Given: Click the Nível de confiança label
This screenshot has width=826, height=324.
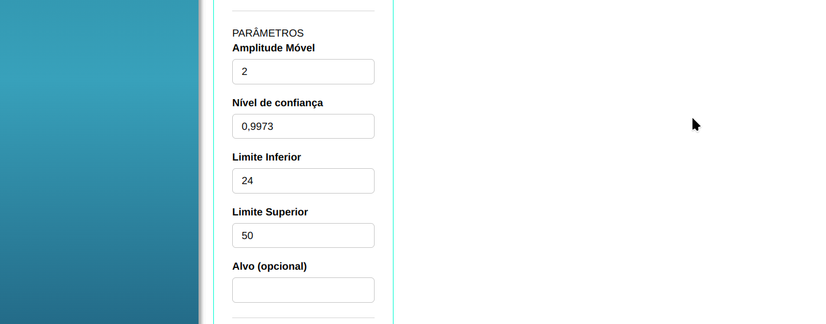Looking at the screenshot, I should (x=278, y=103).
